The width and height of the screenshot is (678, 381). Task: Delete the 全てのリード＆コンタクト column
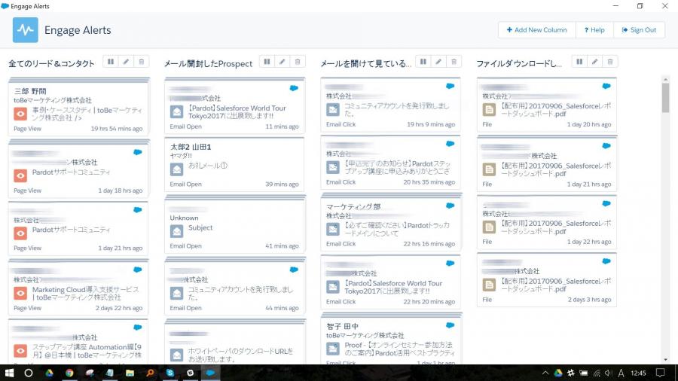pyautogui.click(x=142, y=62)
